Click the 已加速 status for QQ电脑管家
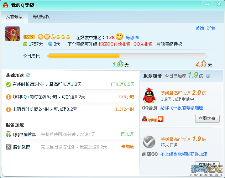Viewport: 225px width, 178px height. click(x=127, y=134)
